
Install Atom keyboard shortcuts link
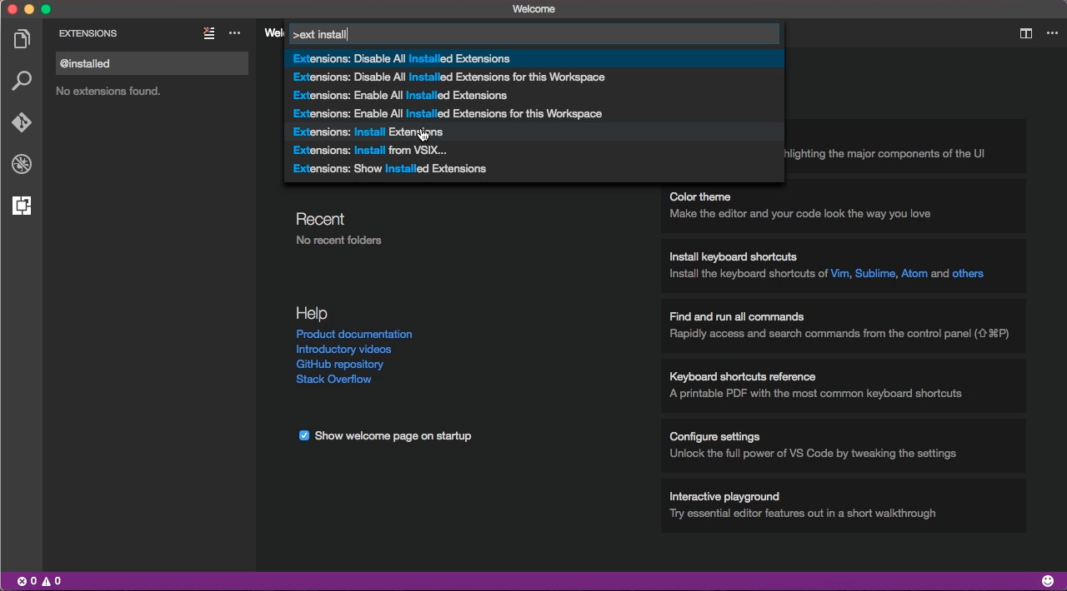click(x=914, y=273)
